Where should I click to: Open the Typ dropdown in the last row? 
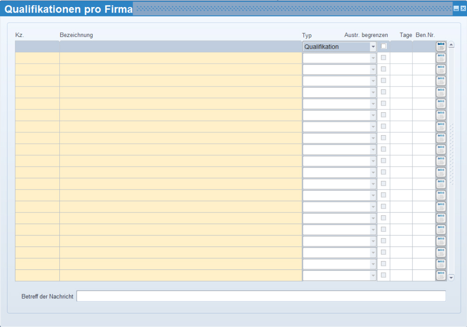click(x=373, y=276)
